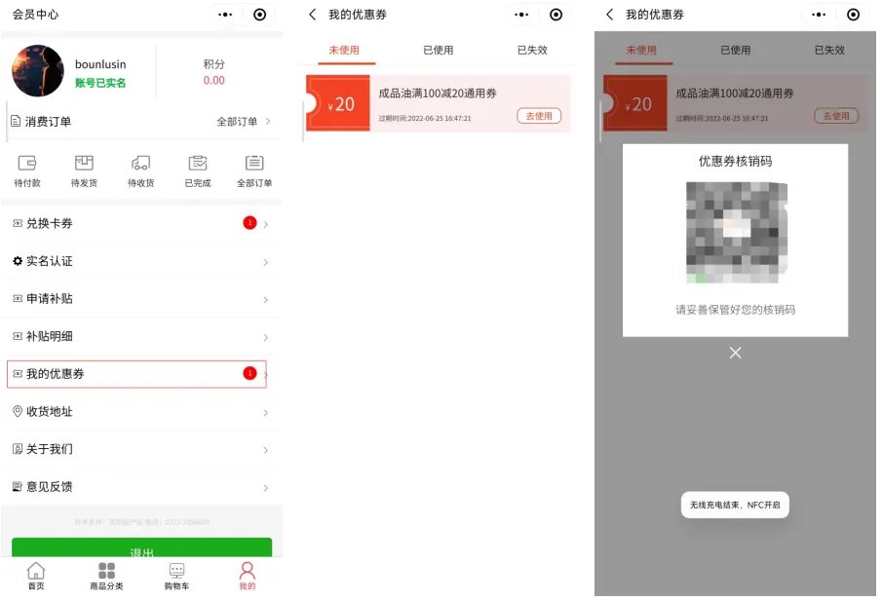Open the 收货地址 row
The height and width of the screenshot is (601, 882).
140,412
